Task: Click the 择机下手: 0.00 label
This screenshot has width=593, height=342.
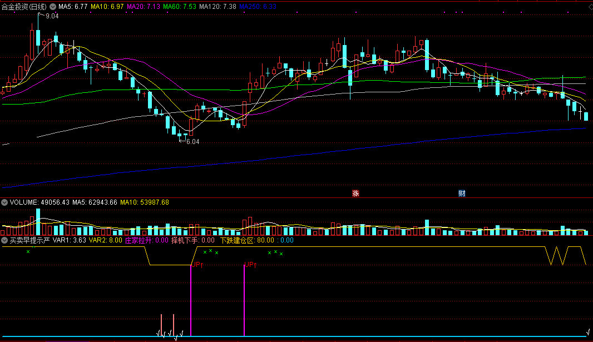Action: click(x=193, y=240)
